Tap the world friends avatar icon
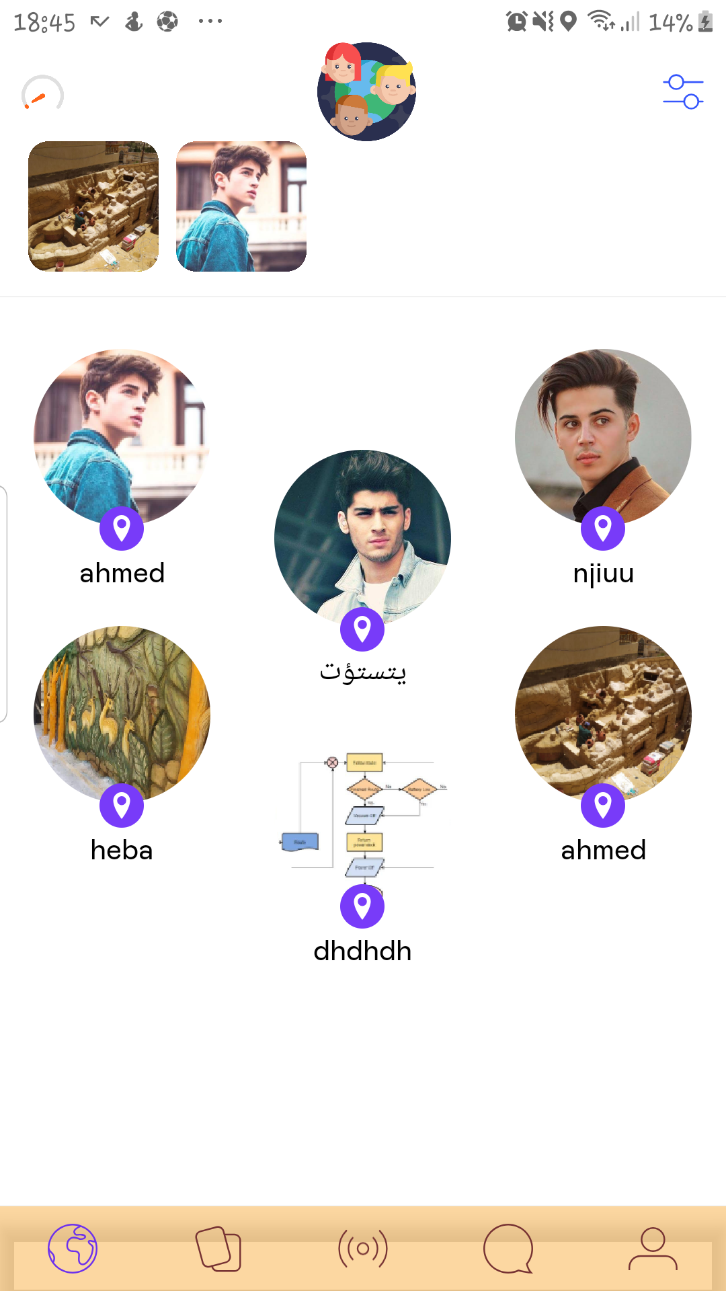Image resolution: width=726 pixels, height=1291 pixels. tap(366, 91)
